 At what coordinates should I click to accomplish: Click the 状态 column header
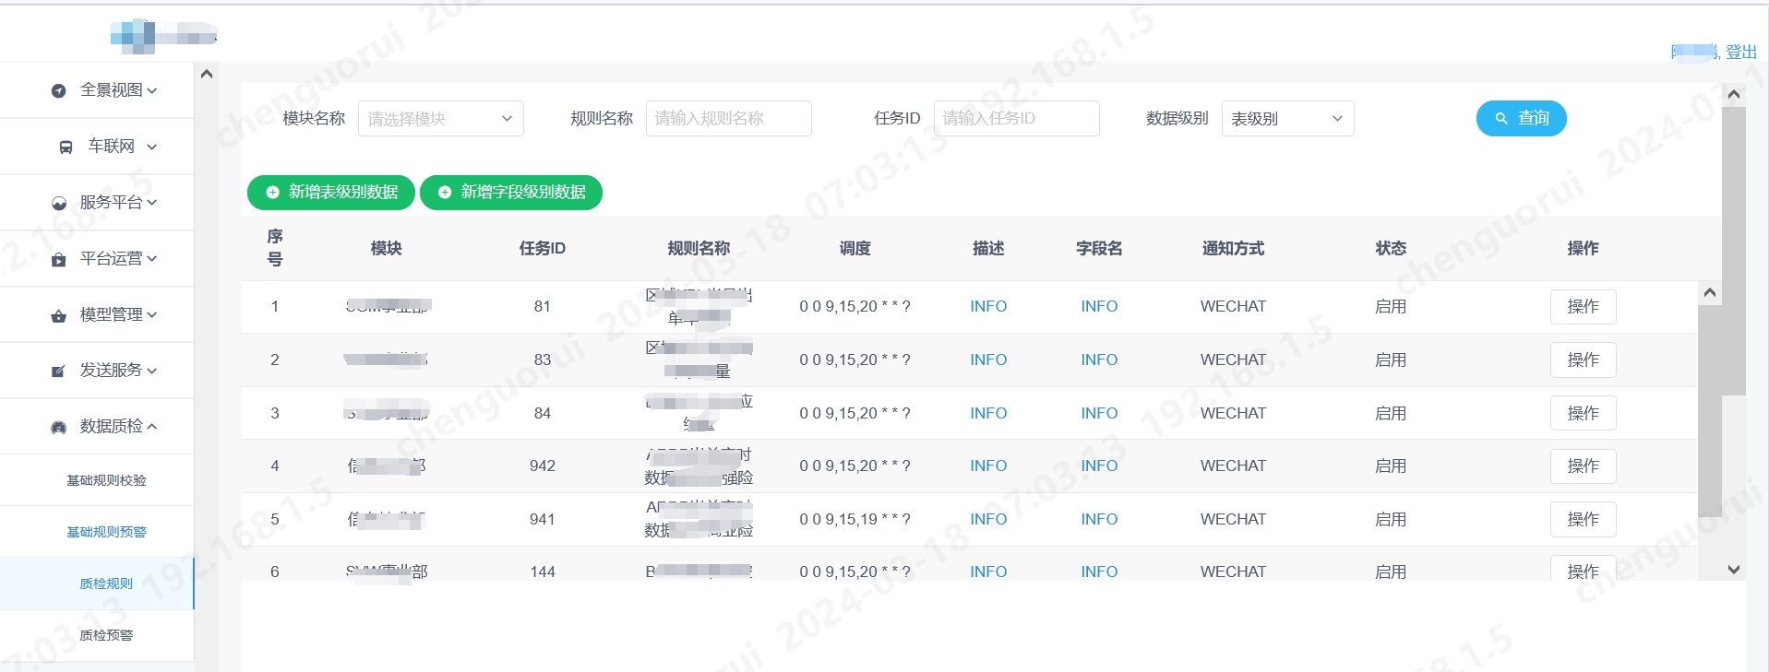pos(1391,248)
